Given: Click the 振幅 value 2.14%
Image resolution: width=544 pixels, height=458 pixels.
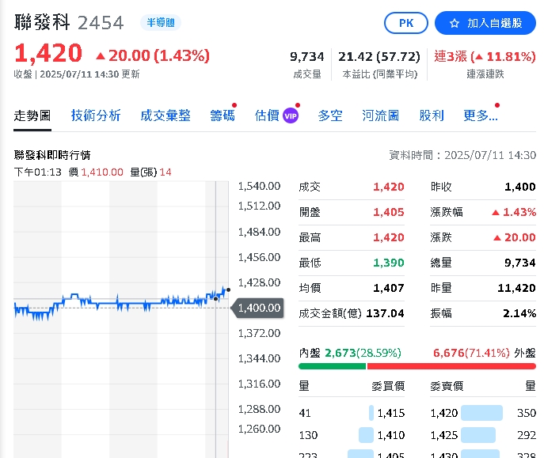Looking at the screenshot, I should click(x=519, y=313).
